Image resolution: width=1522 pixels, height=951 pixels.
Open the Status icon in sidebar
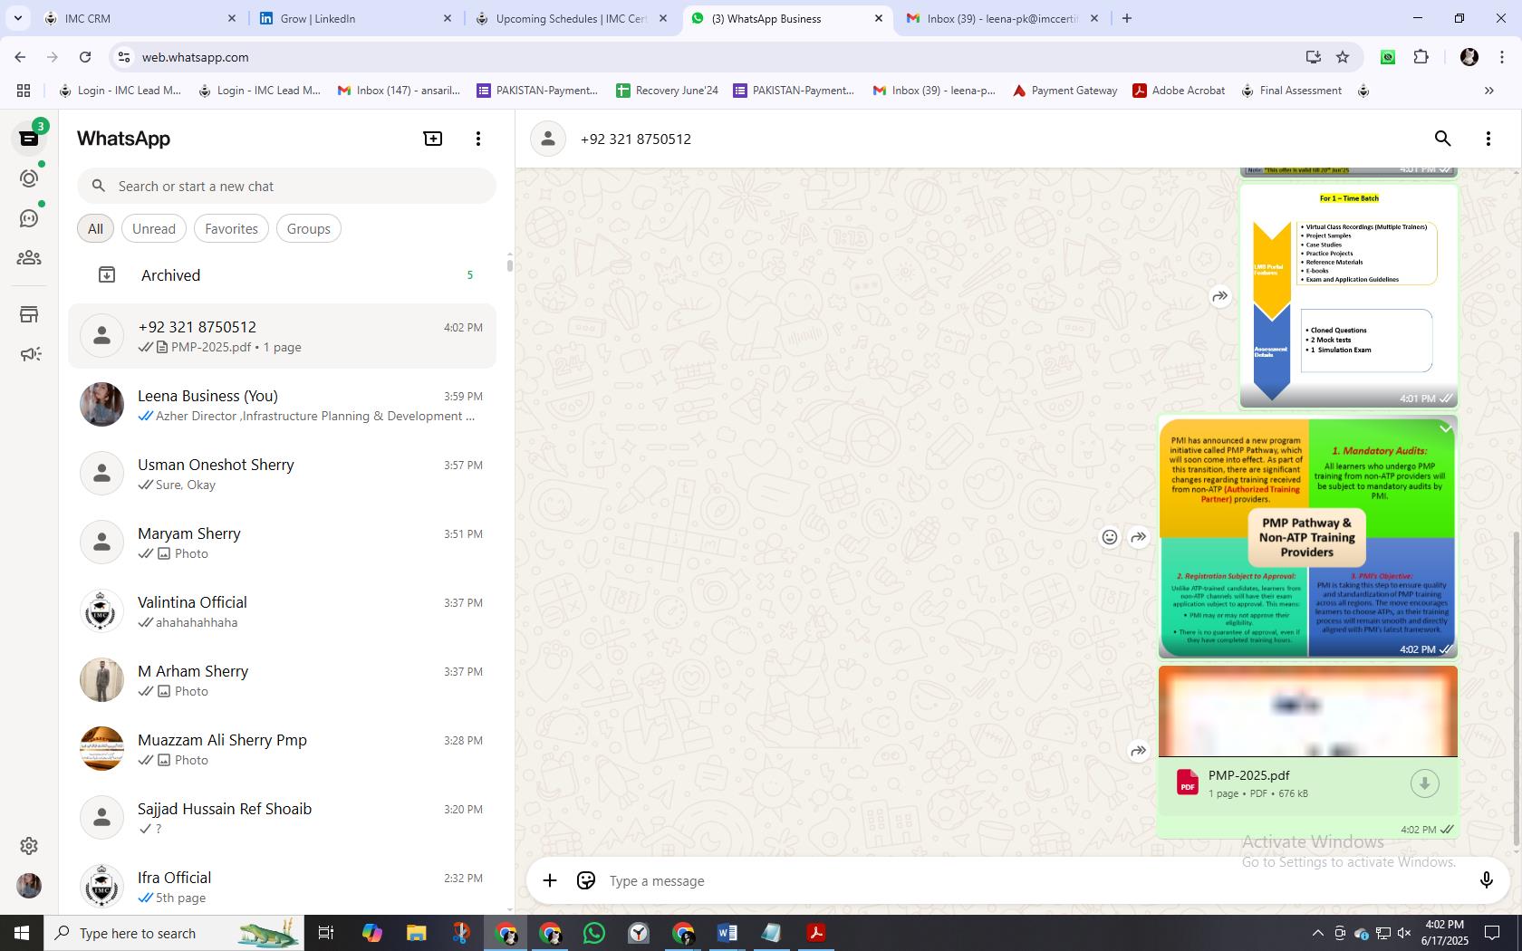pyautogui.click(x=29, y=178)
